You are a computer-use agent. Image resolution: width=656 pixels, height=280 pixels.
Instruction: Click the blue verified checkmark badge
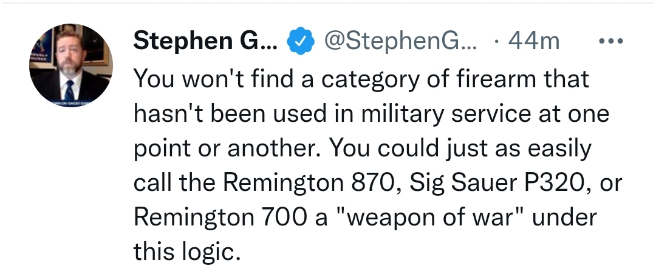click(x=301, y=41)
